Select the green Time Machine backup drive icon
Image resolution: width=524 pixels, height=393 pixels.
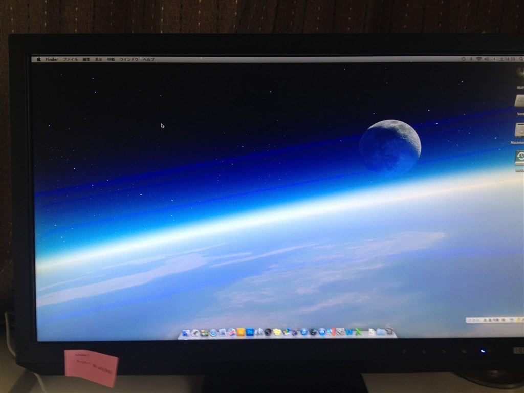coord(519,158)
